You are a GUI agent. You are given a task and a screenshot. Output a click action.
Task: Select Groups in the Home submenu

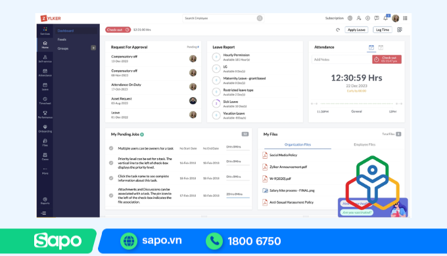pyautogui.click(x=62, y=49)
